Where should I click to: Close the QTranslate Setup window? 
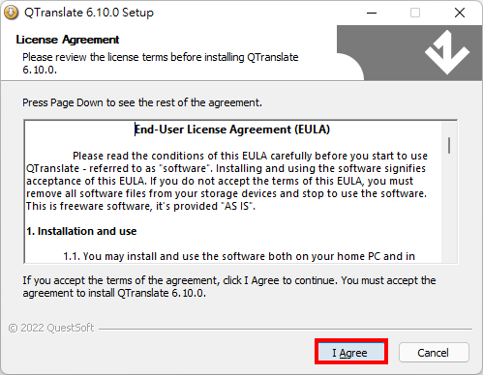460,13
